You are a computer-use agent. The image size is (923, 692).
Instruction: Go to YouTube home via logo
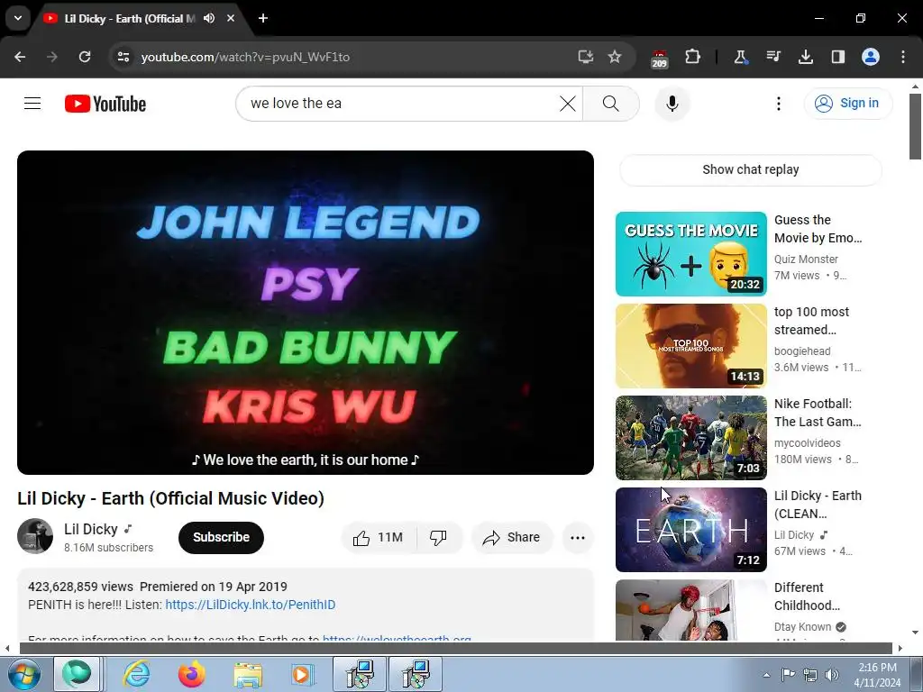(105, 104)
